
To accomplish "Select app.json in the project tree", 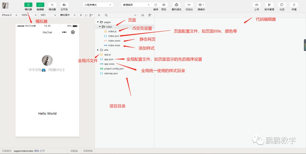I will coord(109,59).
